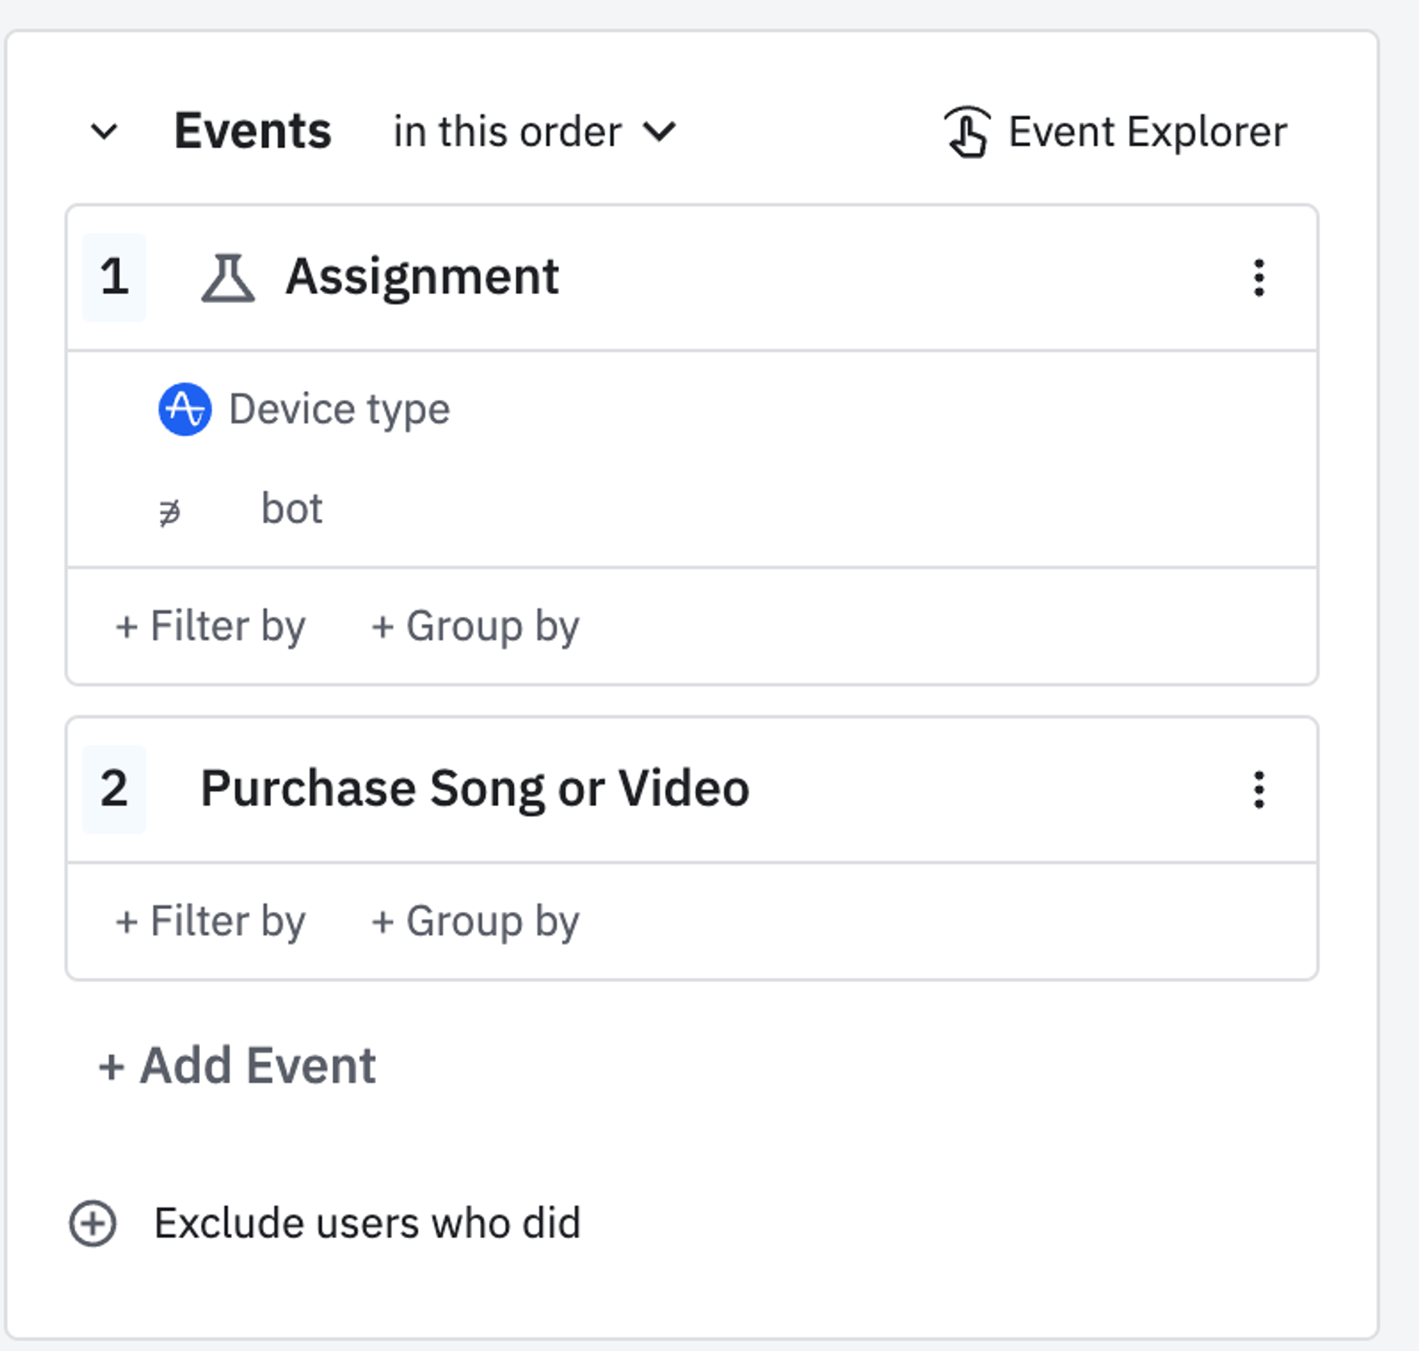Image resolution: width=1419 pixels, height=1351 pixels.
Task: Change the Device type property
Action: pos(339,409)
